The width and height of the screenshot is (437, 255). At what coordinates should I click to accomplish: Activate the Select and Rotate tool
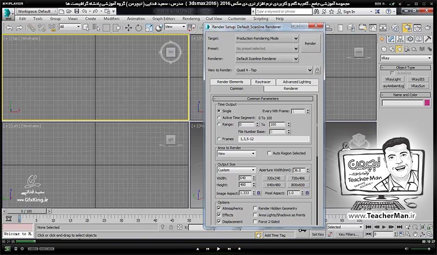(x=139, y=28)
